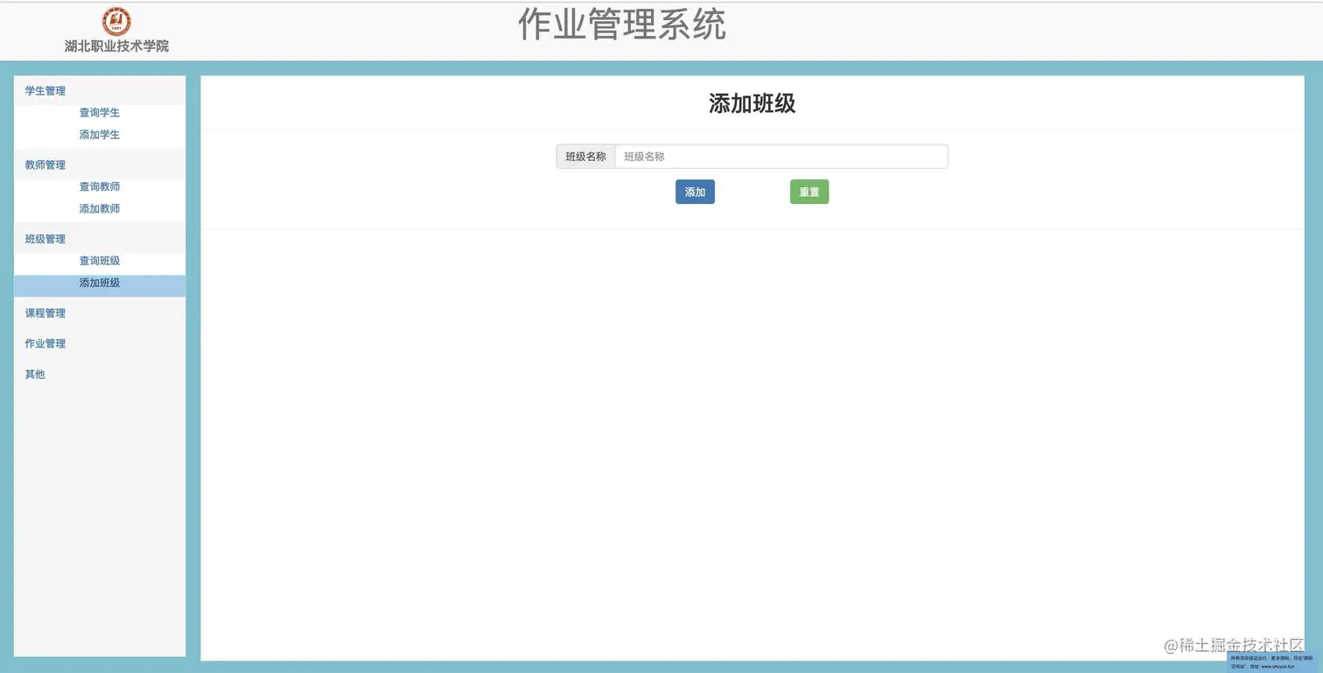This screenshot has height=673, width=1323.
Task: Open the 查询班级 page
Action: coord(100,261)
